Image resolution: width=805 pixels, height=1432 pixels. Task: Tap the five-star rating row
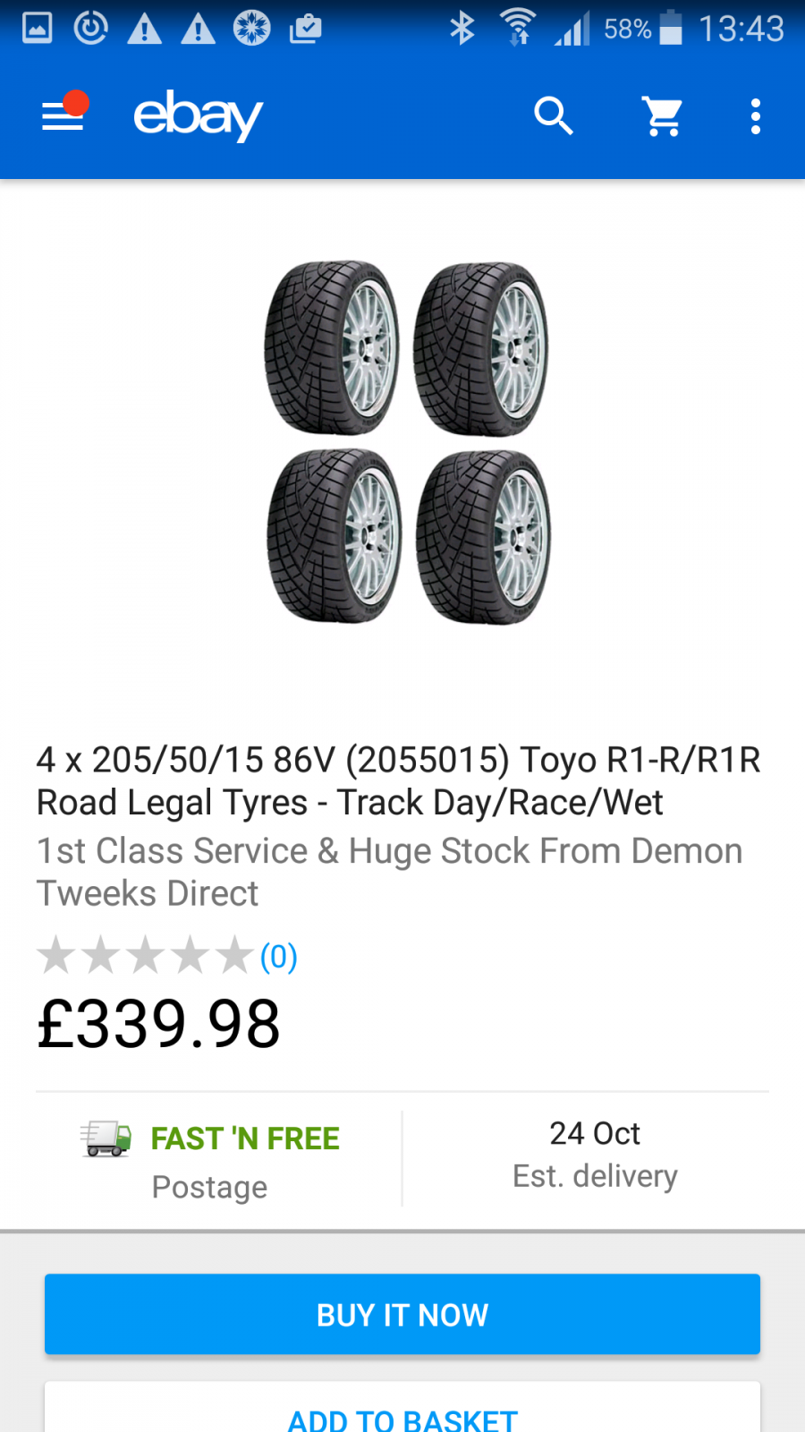click(x=145, y=955)
